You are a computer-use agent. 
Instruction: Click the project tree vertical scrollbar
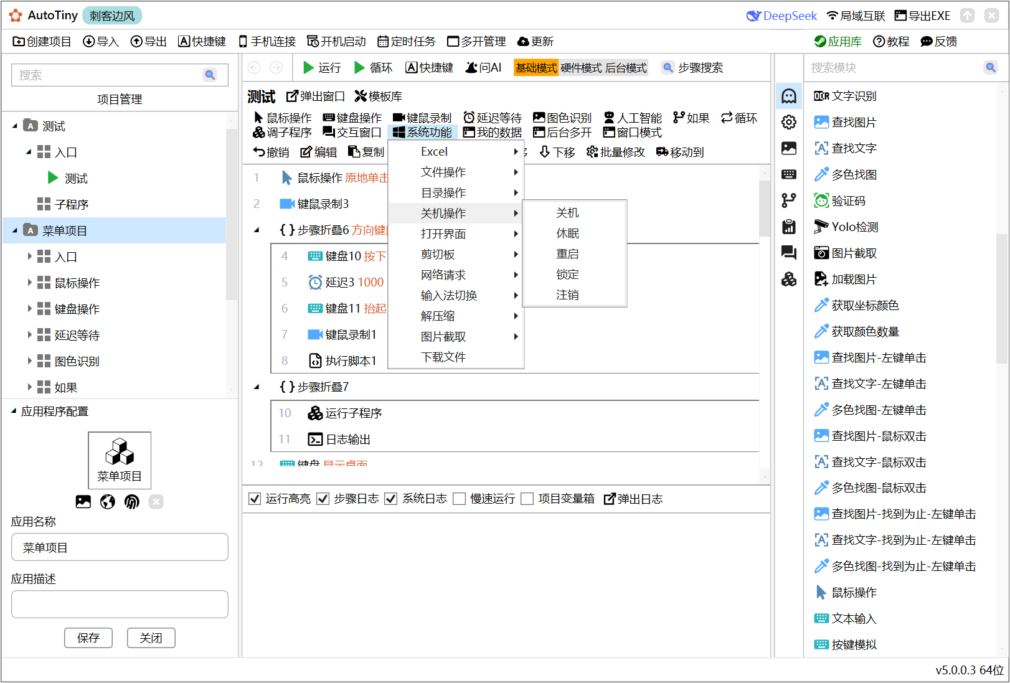231,214
